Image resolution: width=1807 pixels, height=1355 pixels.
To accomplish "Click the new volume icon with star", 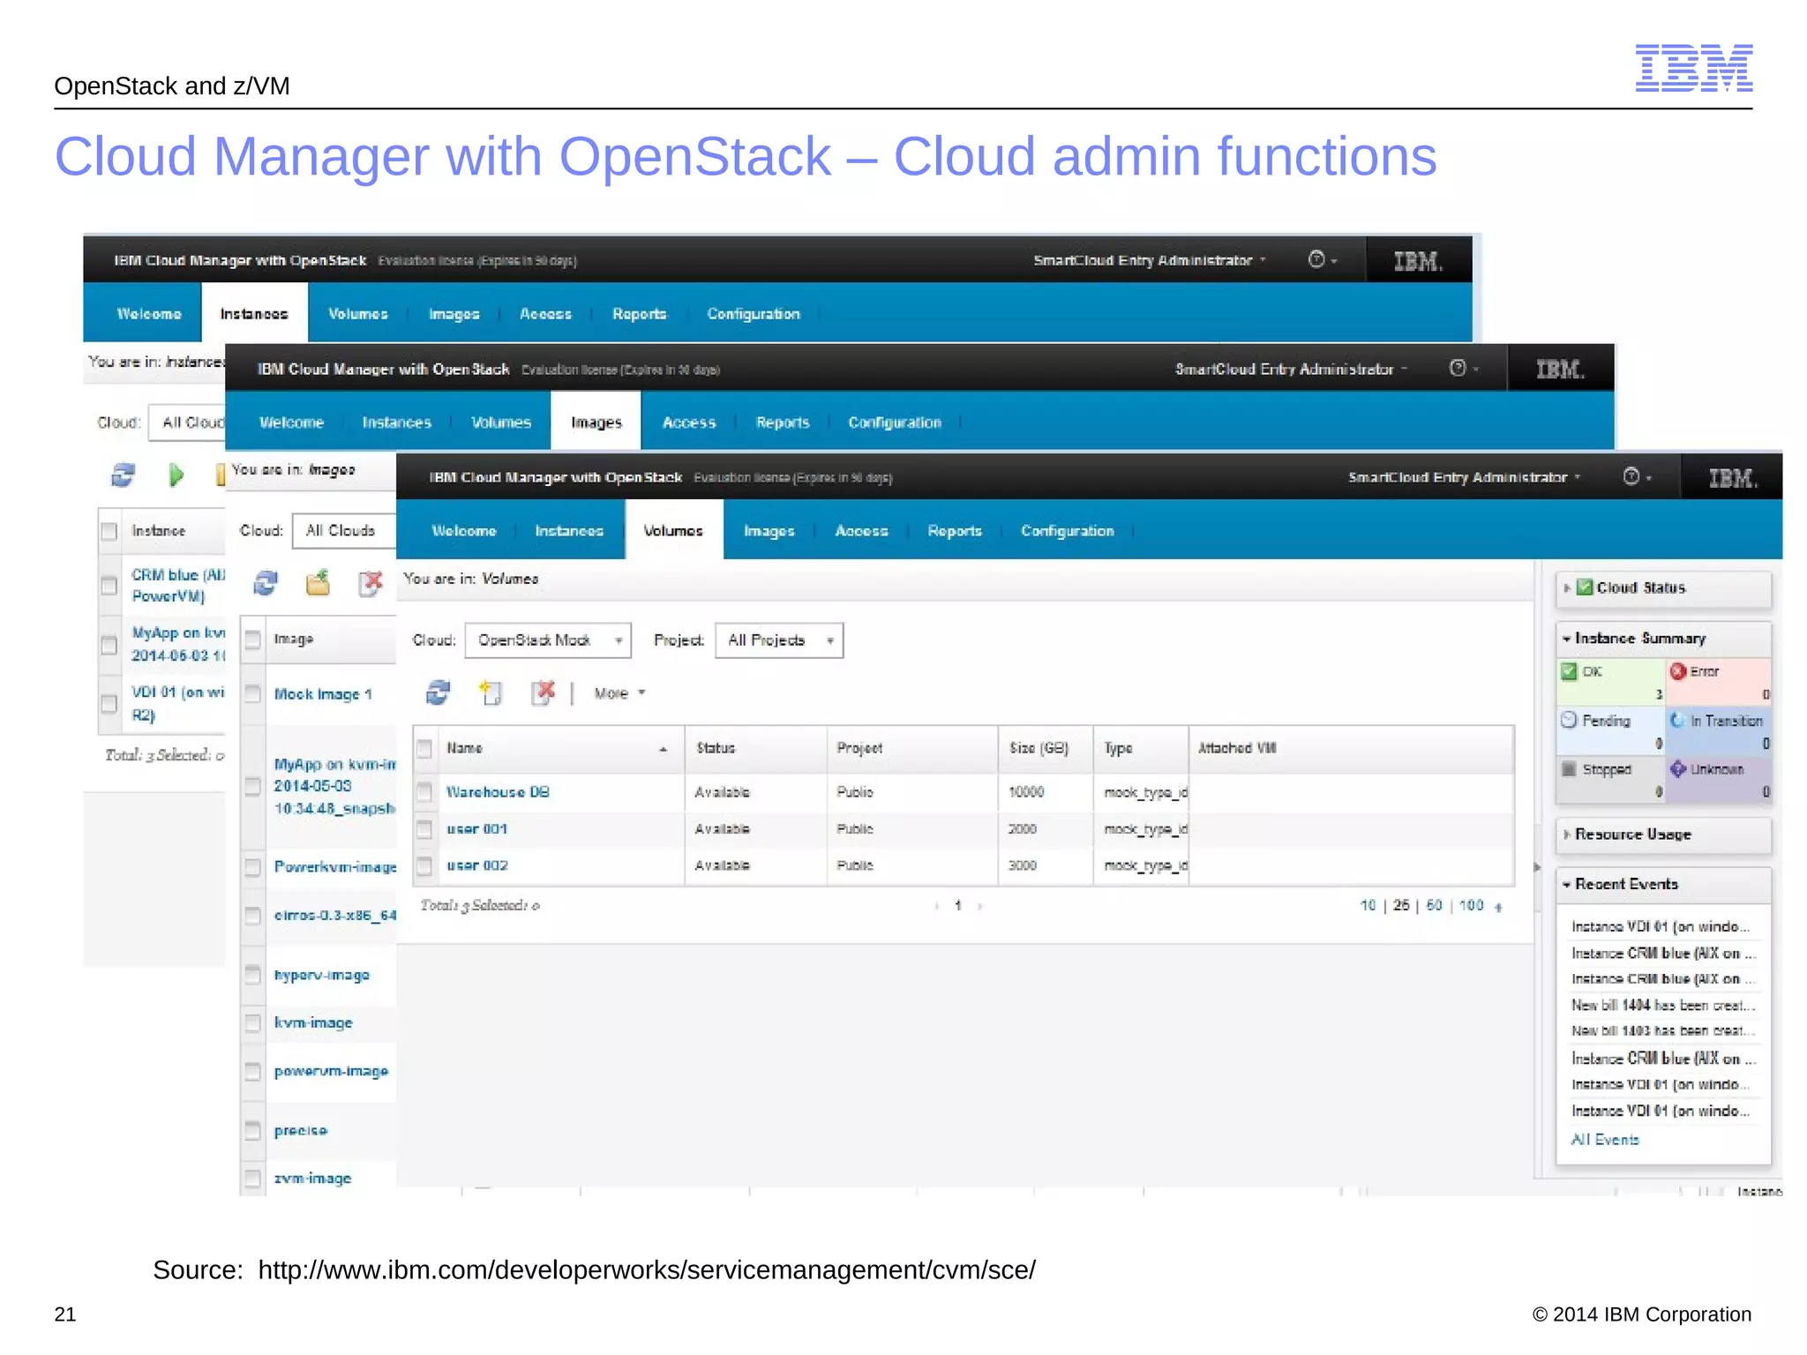I will click(491, 693).
